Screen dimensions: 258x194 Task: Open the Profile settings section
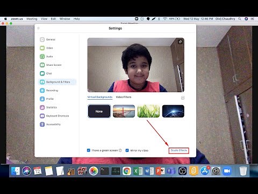coord(47,99)
